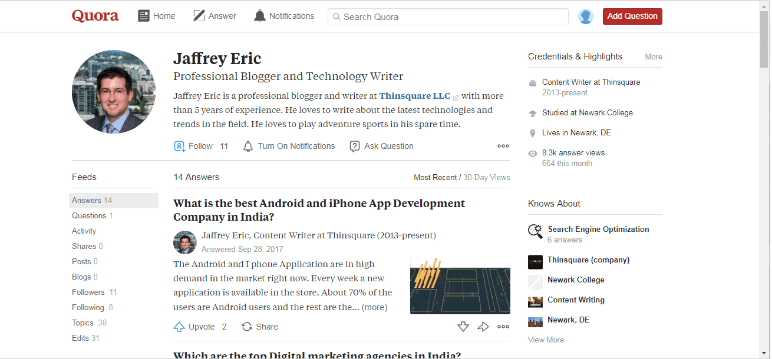Click the Answer pencil icon
This screenshot has width=772, height=359.
pos(199,16)
